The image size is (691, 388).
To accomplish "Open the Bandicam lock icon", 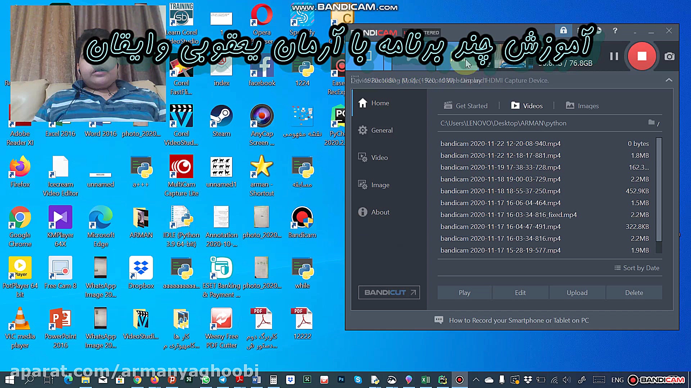I will (x=564, y=31).
